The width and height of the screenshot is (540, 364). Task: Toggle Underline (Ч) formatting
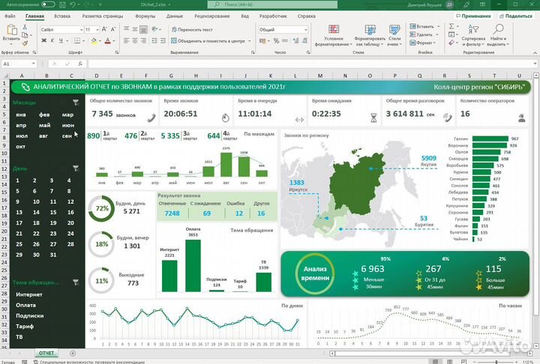tap(61, 41)
